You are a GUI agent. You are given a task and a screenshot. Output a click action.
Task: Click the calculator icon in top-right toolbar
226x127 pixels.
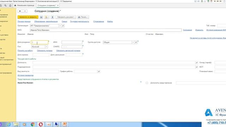(208, 1)
